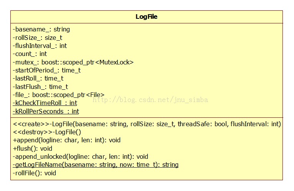Select the count_ int attribute
This screenshot has width=294, height=191.
[30, 54]
